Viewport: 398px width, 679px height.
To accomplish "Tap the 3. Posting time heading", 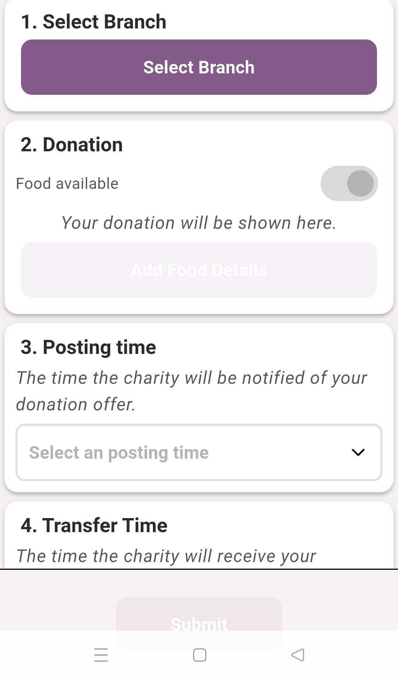I will click(88, 347).
